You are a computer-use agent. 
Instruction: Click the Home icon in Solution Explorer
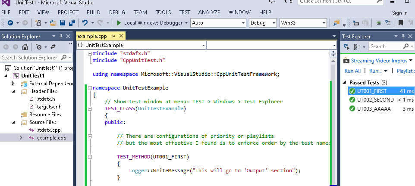pos(25,47)
